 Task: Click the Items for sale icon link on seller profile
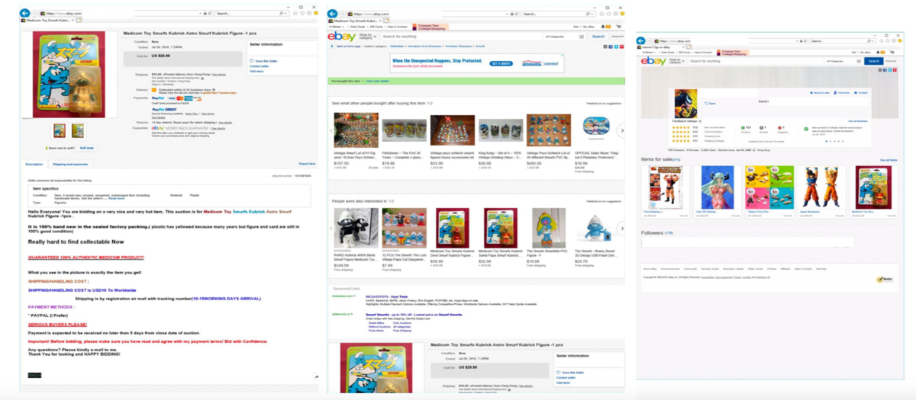click(820, 93)
